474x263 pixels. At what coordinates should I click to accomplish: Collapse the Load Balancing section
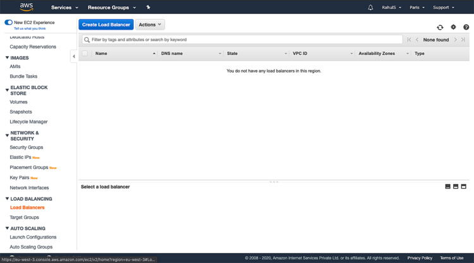8,199
